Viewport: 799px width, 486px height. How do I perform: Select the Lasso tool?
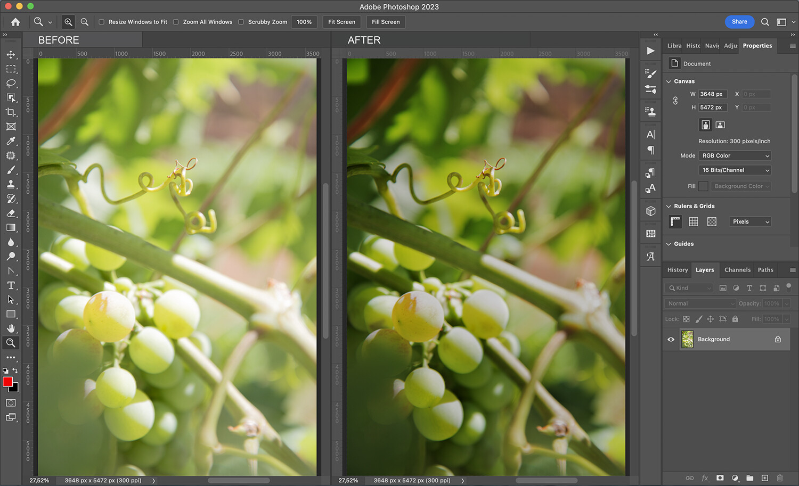pos(11,84)
